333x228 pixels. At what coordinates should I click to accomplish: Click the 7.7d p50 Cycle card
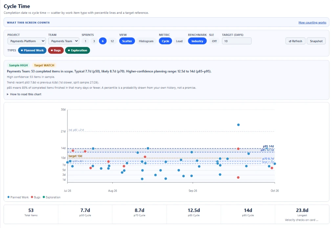[85, 214]
